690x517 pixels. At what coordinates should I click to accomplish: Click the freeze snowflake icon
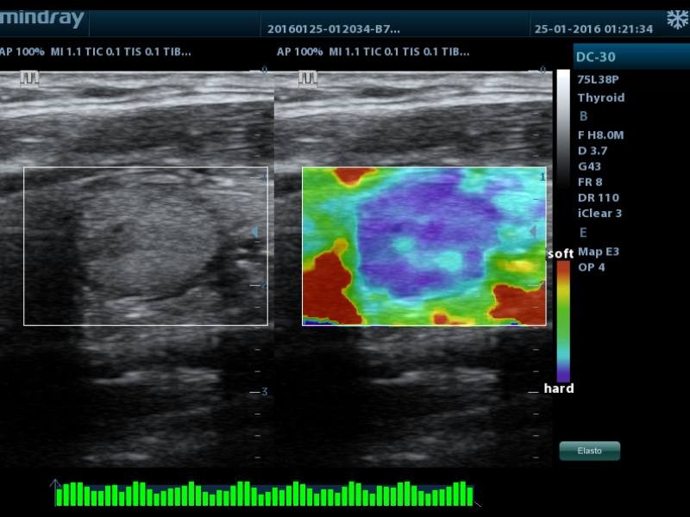[x=677, y=20]
